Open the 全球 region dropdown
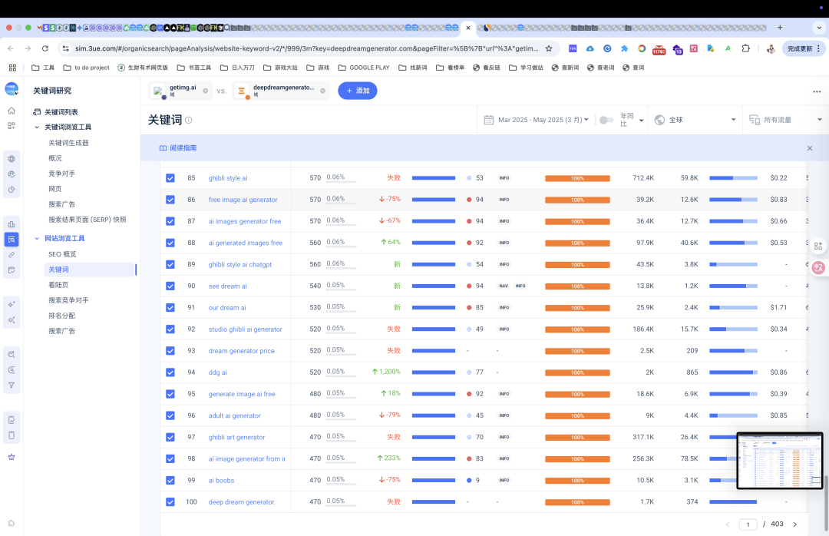The height and width of the screenshot is (536, 829). click(695, 120)
